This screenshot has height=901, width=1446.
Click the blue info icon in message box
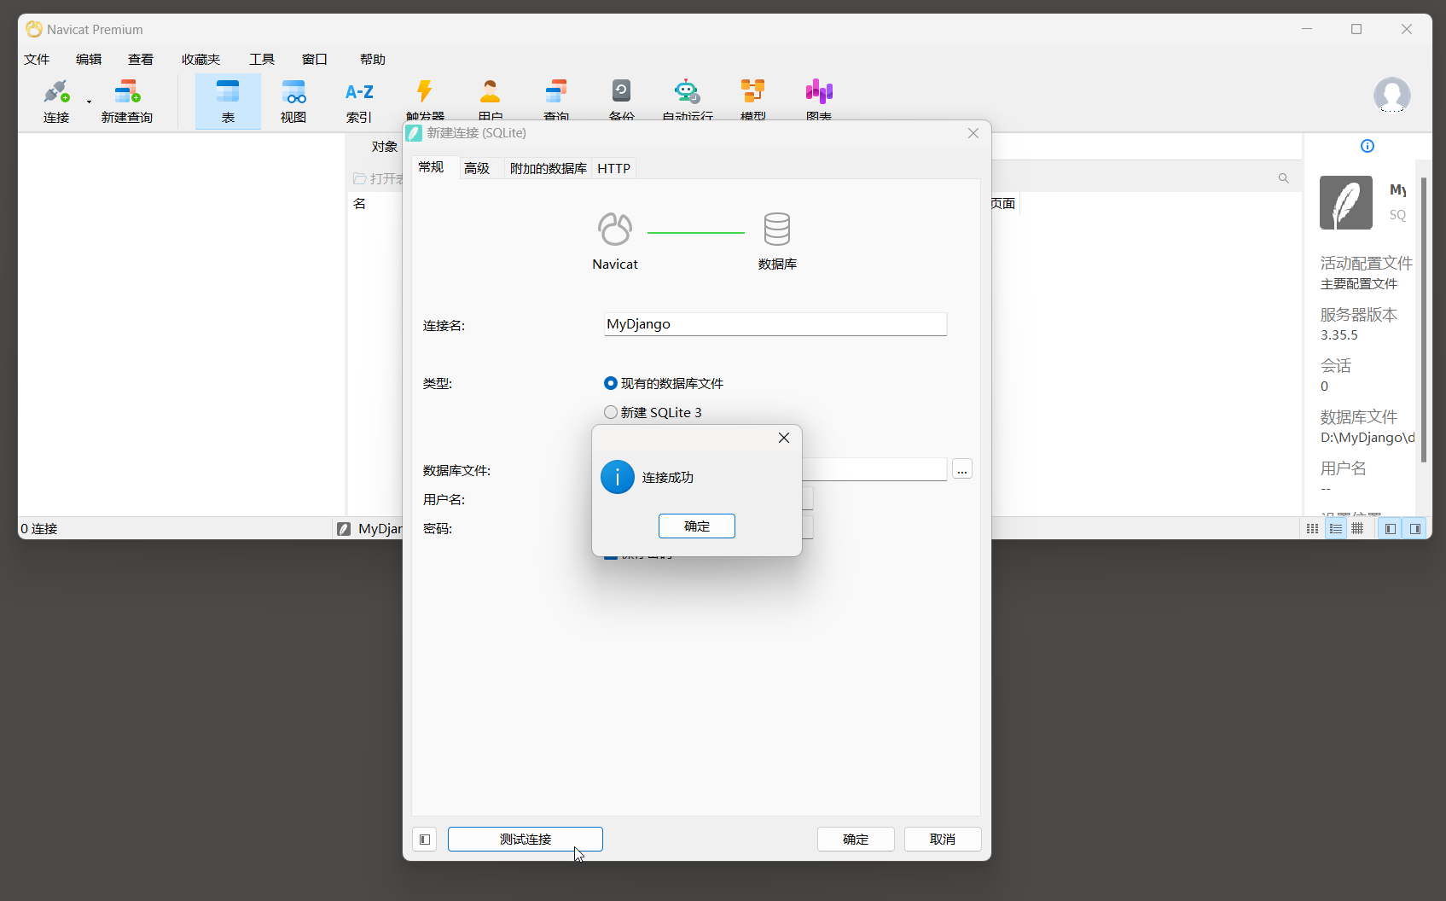(x=618, y=477)
